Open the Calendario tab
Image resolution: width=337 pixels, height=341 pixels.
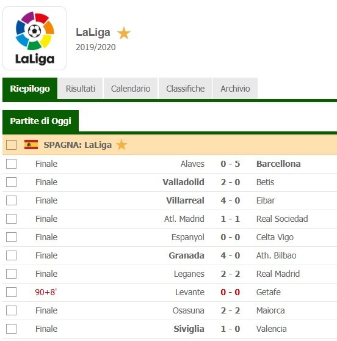[x=131, y=89]
